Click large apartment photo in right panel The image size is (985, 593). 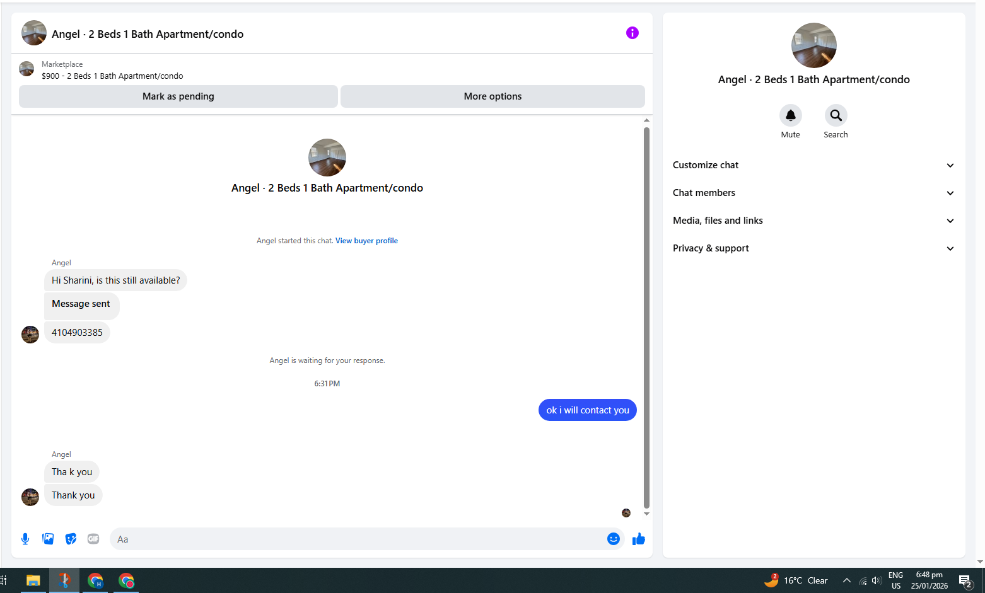click(813, 45)
